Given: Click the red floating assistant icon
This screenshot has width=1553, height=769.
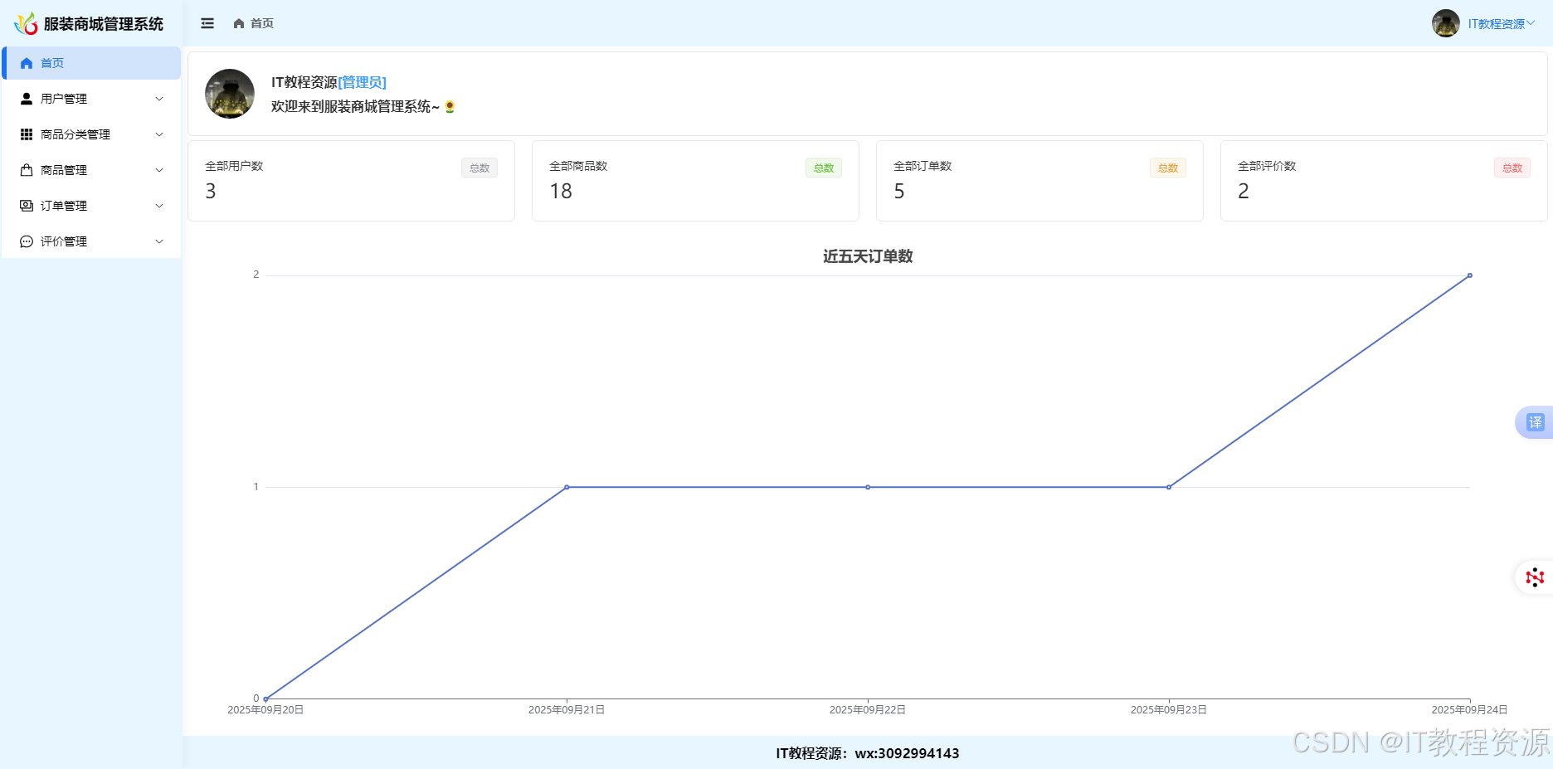Looking at the screenshot, I should 1535,577.
